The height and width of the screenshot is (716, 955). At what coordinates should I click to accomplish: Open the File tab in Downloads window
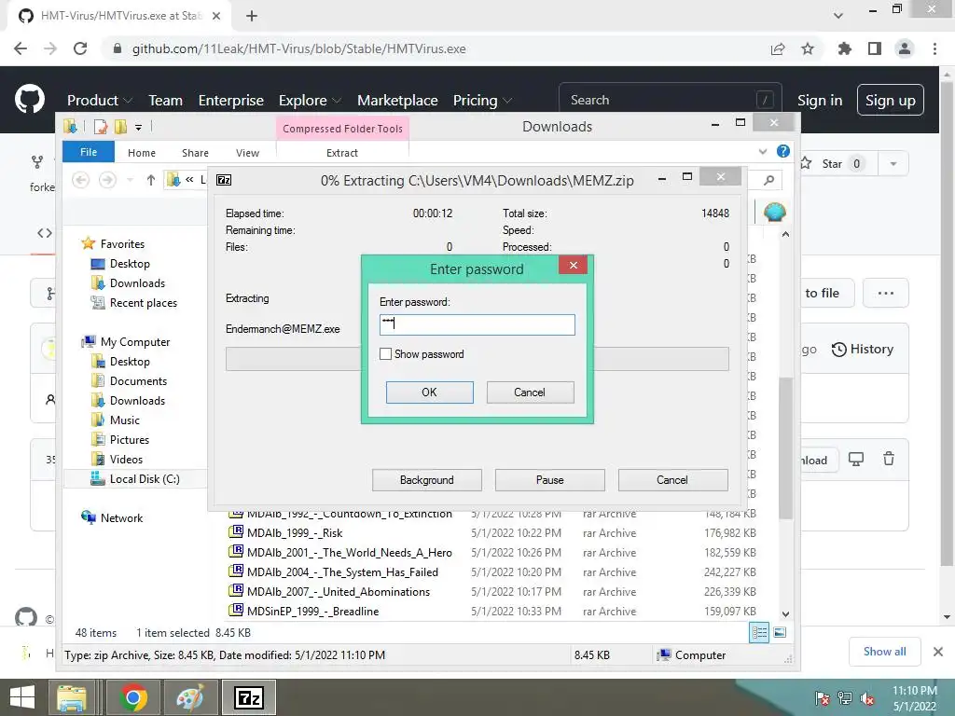click(89, 152)
